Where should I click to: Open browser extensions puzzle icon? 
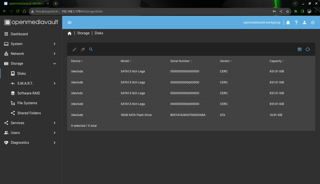(296, 11)
